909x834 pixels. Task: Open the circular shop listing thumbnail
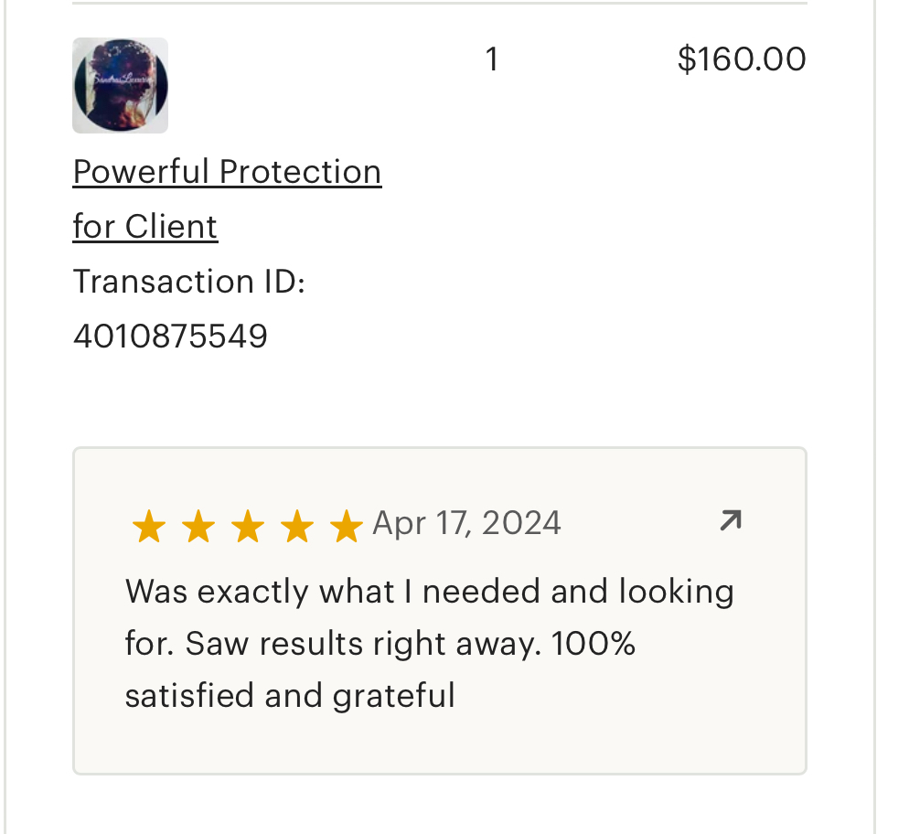coord(120,86)
